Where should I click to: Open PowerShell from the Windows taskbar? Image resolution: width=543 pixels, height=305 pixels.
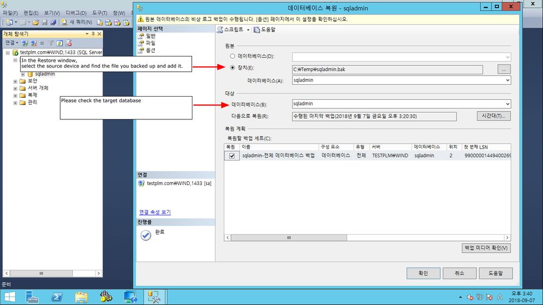(x=57, y=297)
